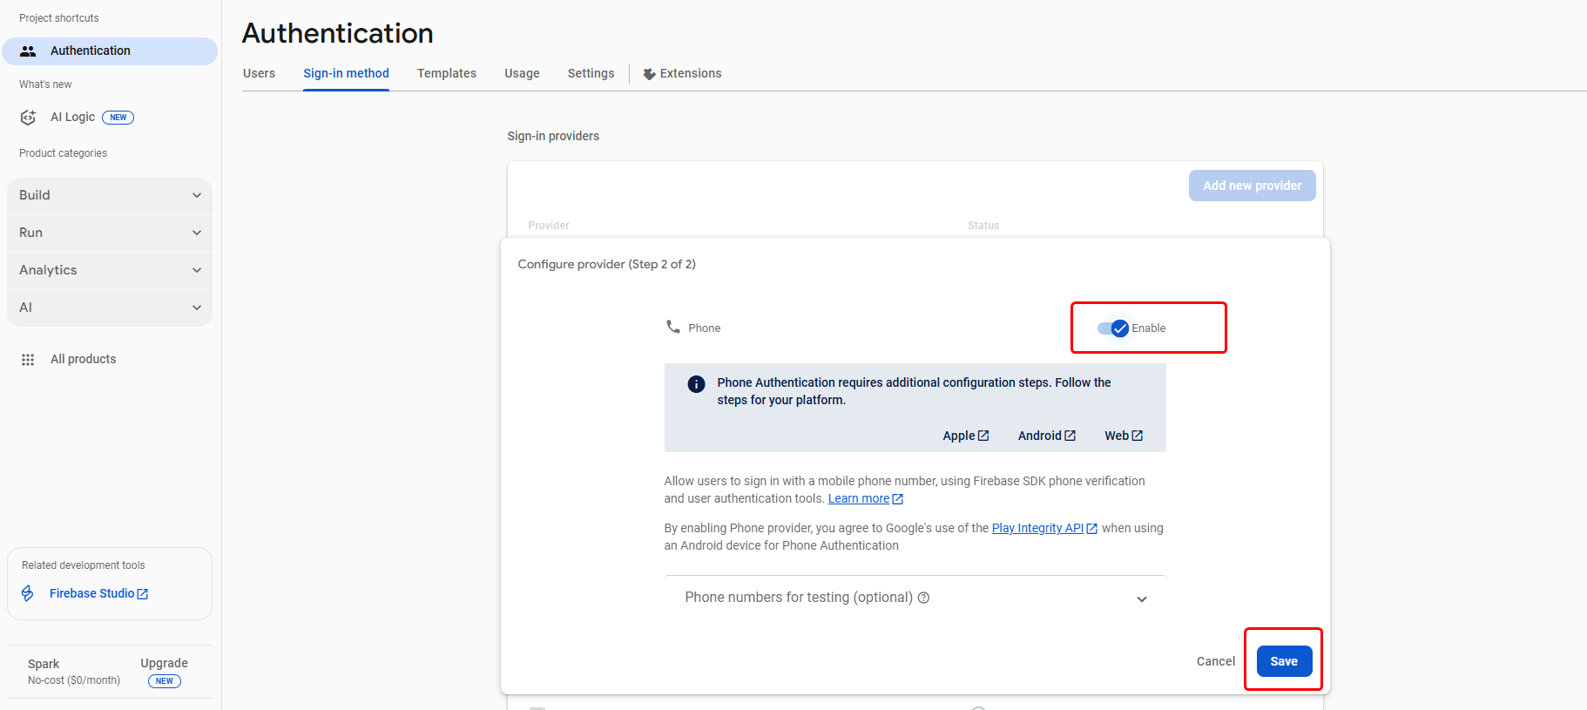Click the Firebase Studio logo icon
Image resolution: width=1587 pixels, height=710 pixels.
point(28,593)
